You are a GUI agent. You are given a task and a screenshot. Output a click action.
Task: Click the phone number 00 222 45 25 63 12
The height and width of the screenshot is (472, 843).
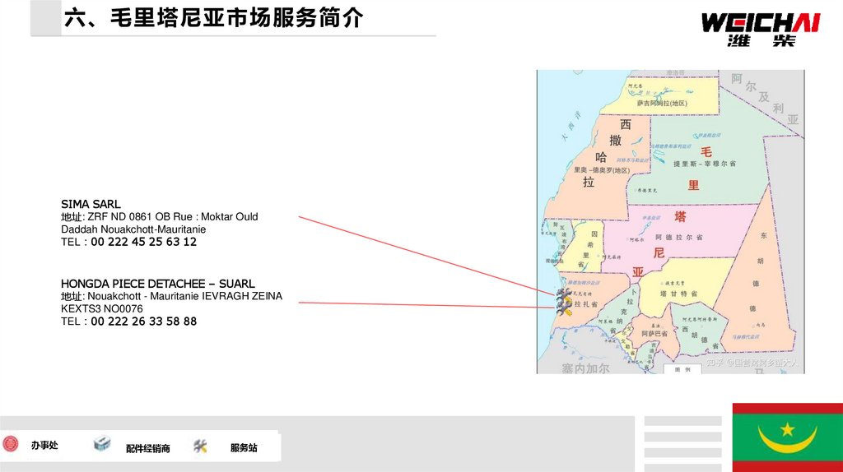pos(143,242)
